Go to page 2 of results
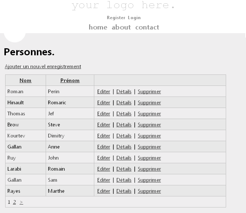The image size is (246, 213). point(14,202)
